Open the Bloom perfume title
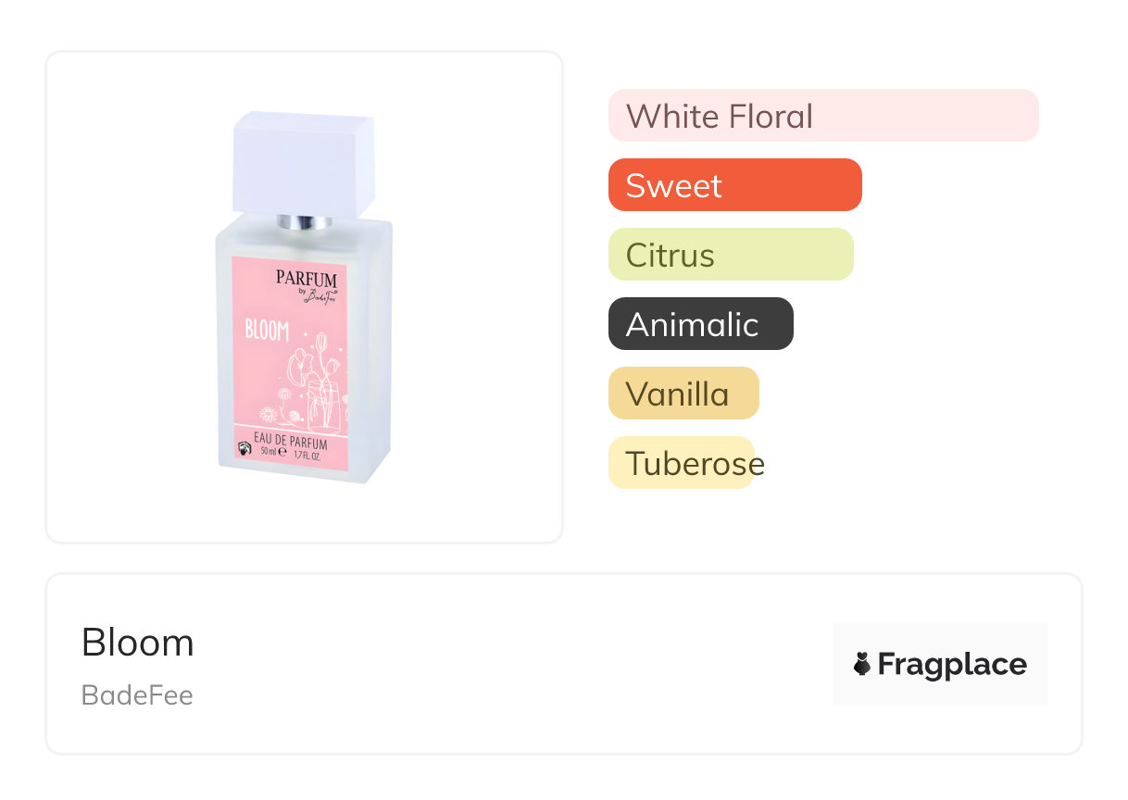 point(138,643)
